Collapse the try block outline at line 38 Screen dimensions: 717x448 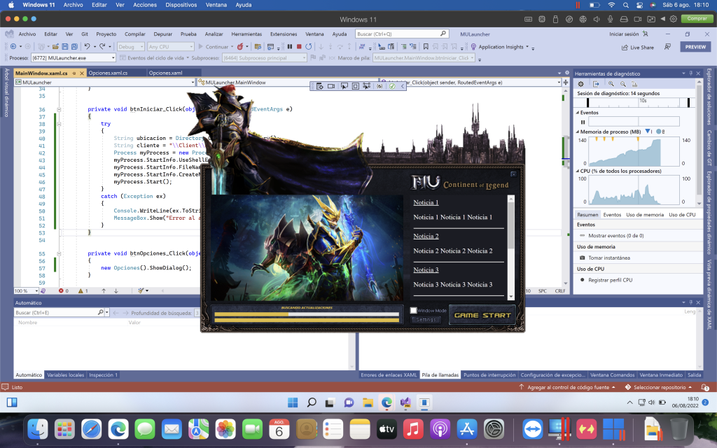[59, 124]
